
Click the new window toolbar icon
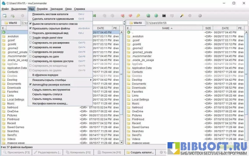5,16
